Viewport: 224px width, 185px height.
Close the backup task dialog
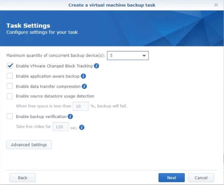pos(216,5)
